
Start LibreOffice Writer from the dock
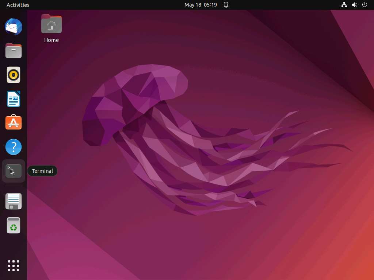pos(14,99)
